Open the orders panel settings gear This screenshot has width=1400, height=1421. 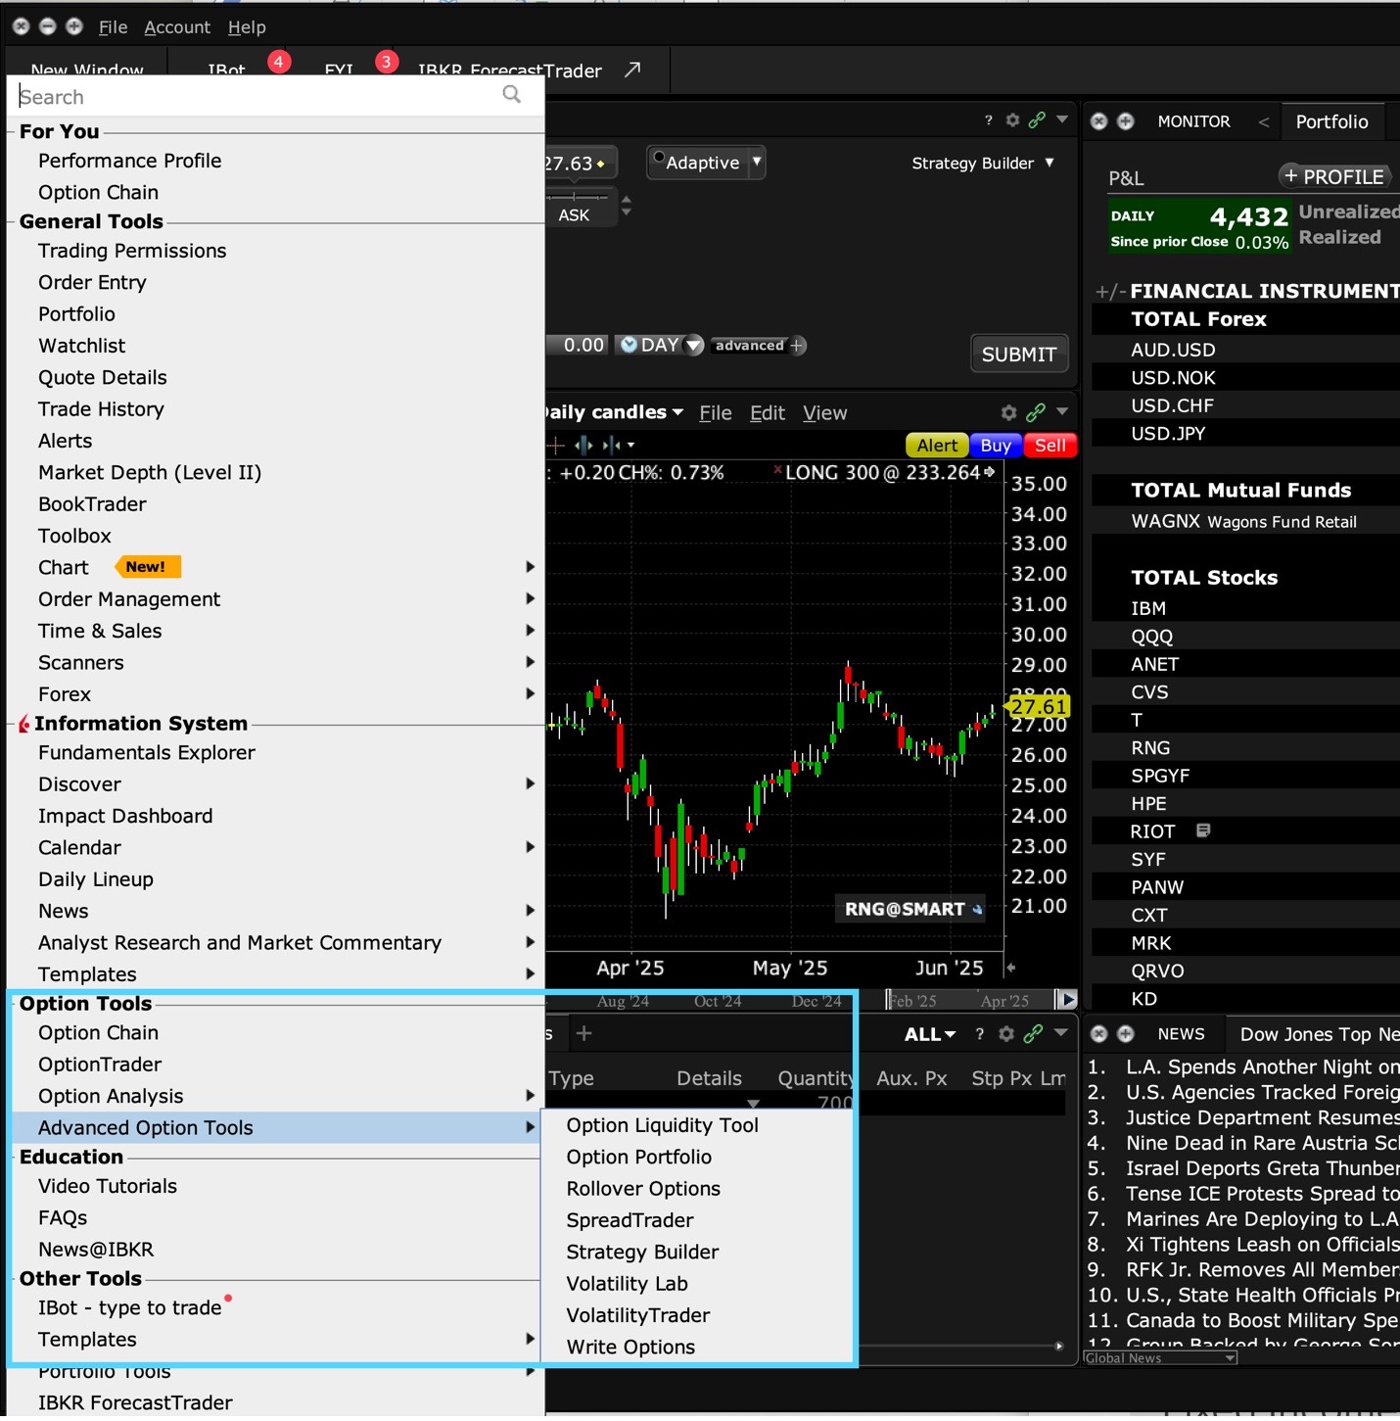click(1005, 1033)
